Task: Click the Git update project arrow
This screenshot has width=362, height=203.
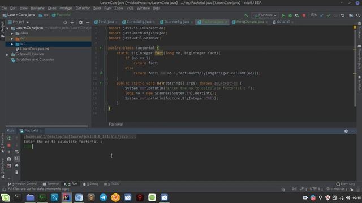Action: [x=322, y=15]
